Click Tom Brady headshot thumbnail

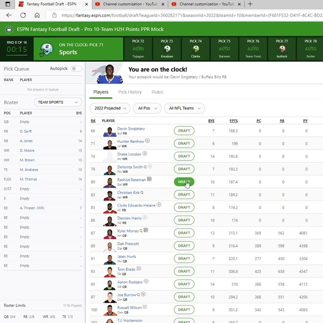(110, 272)
